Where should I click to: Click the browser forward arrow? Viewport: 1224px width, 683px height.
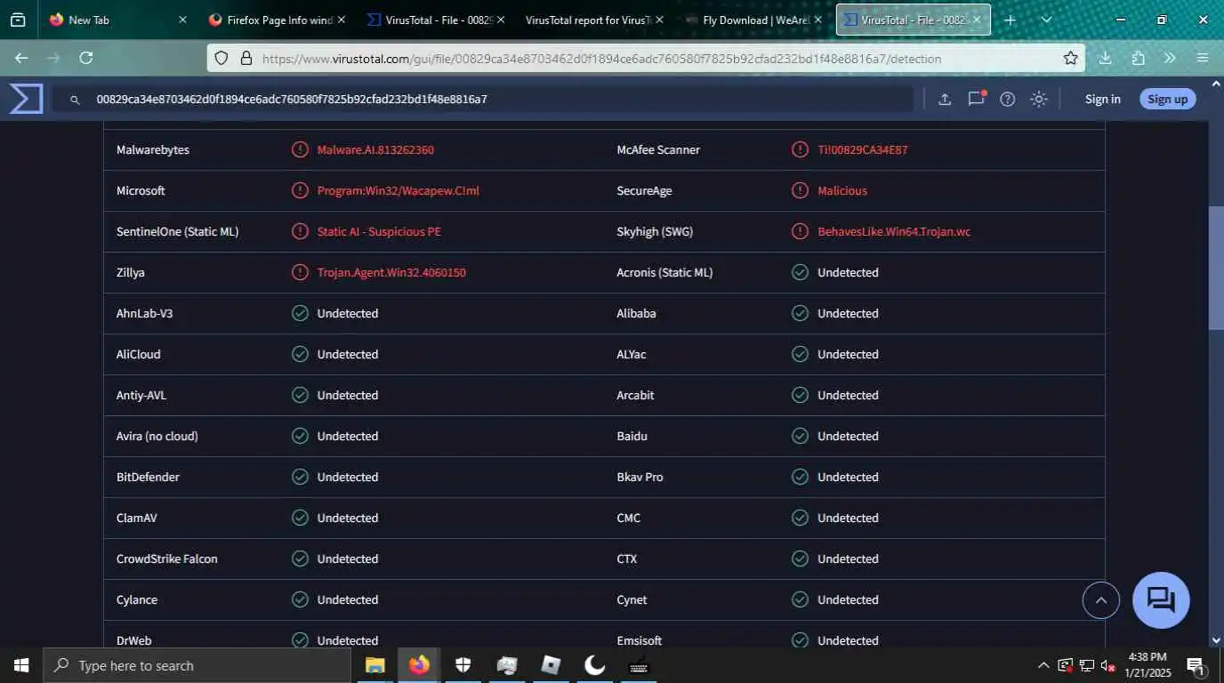(x=53, y=58)
